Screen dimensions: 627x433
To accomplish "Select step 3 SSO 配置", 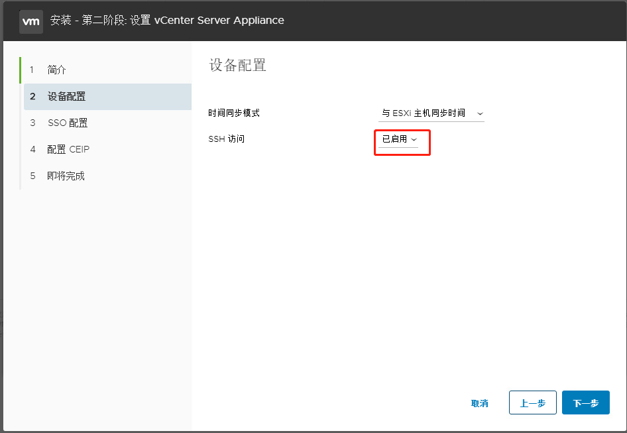I will pos(107,123).
